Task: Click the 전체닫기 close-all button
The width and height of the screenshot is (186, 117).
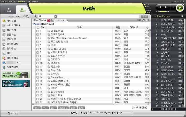Action: 143,20
